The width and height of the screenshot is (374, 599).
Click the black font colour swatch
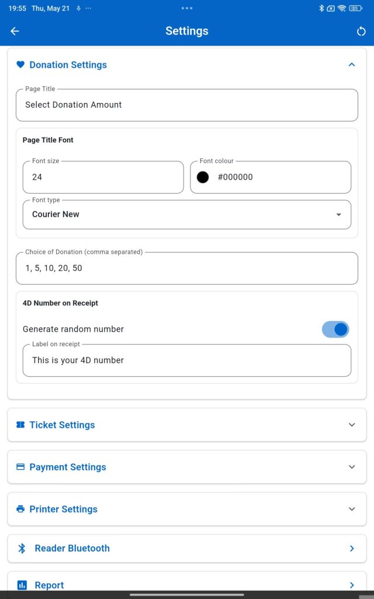[x=203, y=177]
